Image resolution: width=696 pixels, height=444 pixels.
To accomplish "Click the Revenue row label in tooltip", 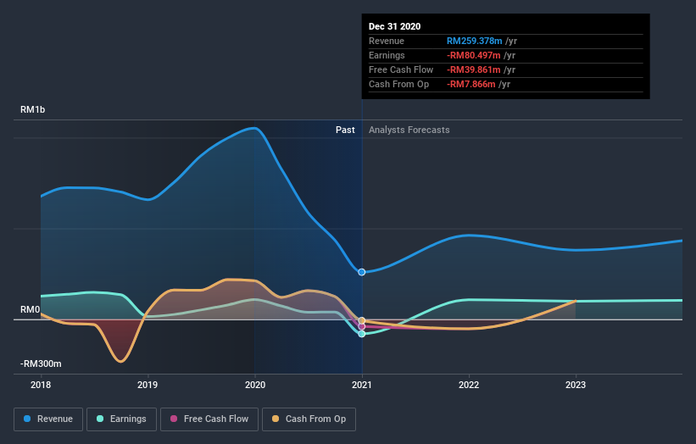I will [x=387, y=41].
